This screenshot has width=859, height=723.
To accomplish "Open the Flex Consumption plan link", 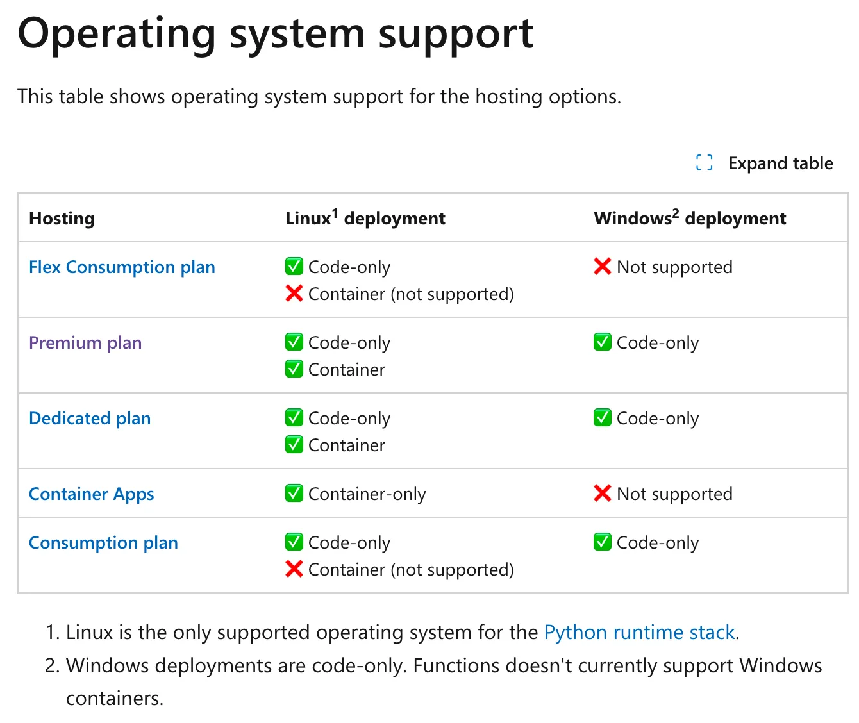I will [122, 267].
